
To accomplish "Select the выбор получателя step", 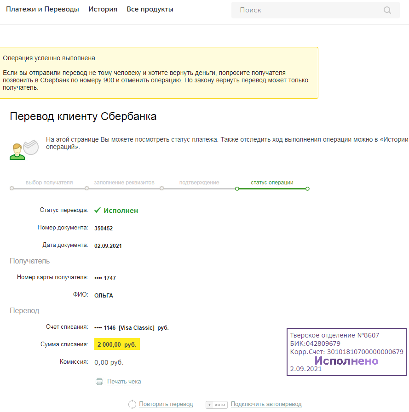I will point(49,183).
